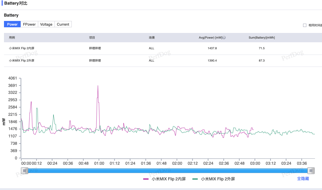
Task: Click the Sum(Battery)[mWh] column header
Action: click(262, 38)
